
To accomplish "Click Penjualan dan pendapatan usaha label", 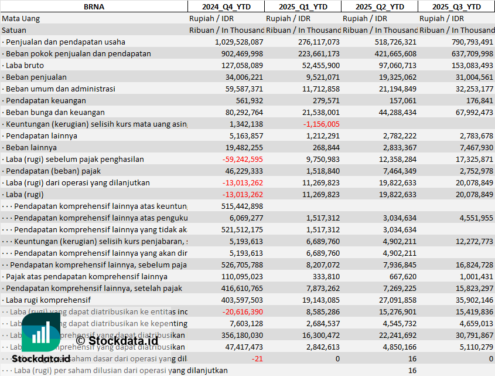I will pyautogui.click(x=66, y=42).
